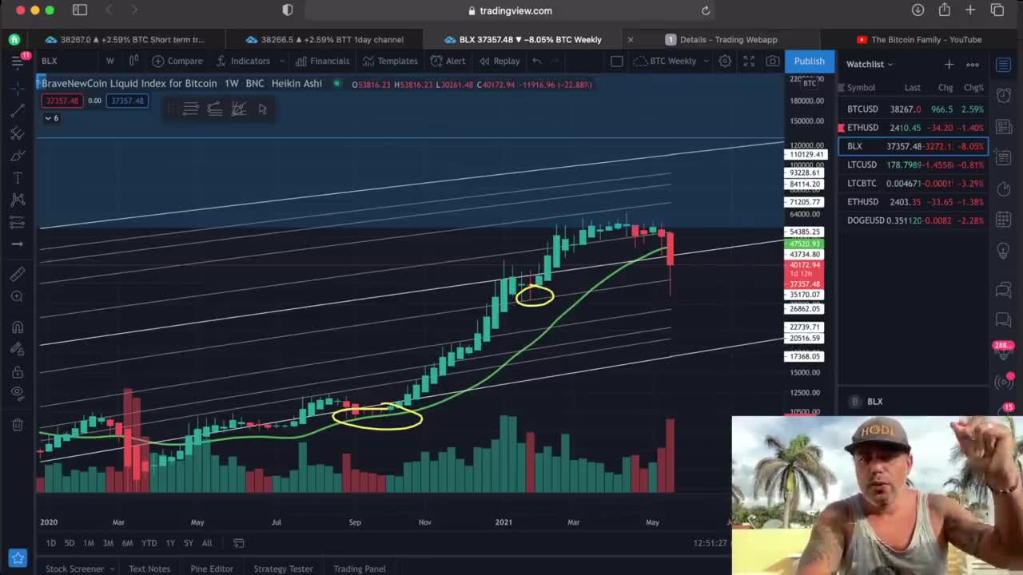Set chart range to 1D
Viewport: 1023px width, 575px height.
[x=50, y=543]
